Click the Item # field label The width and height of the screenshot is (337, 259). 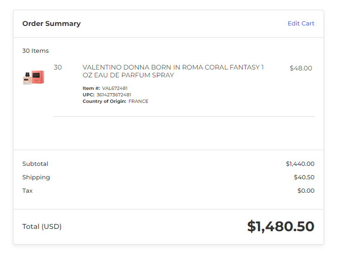(91, 88)
